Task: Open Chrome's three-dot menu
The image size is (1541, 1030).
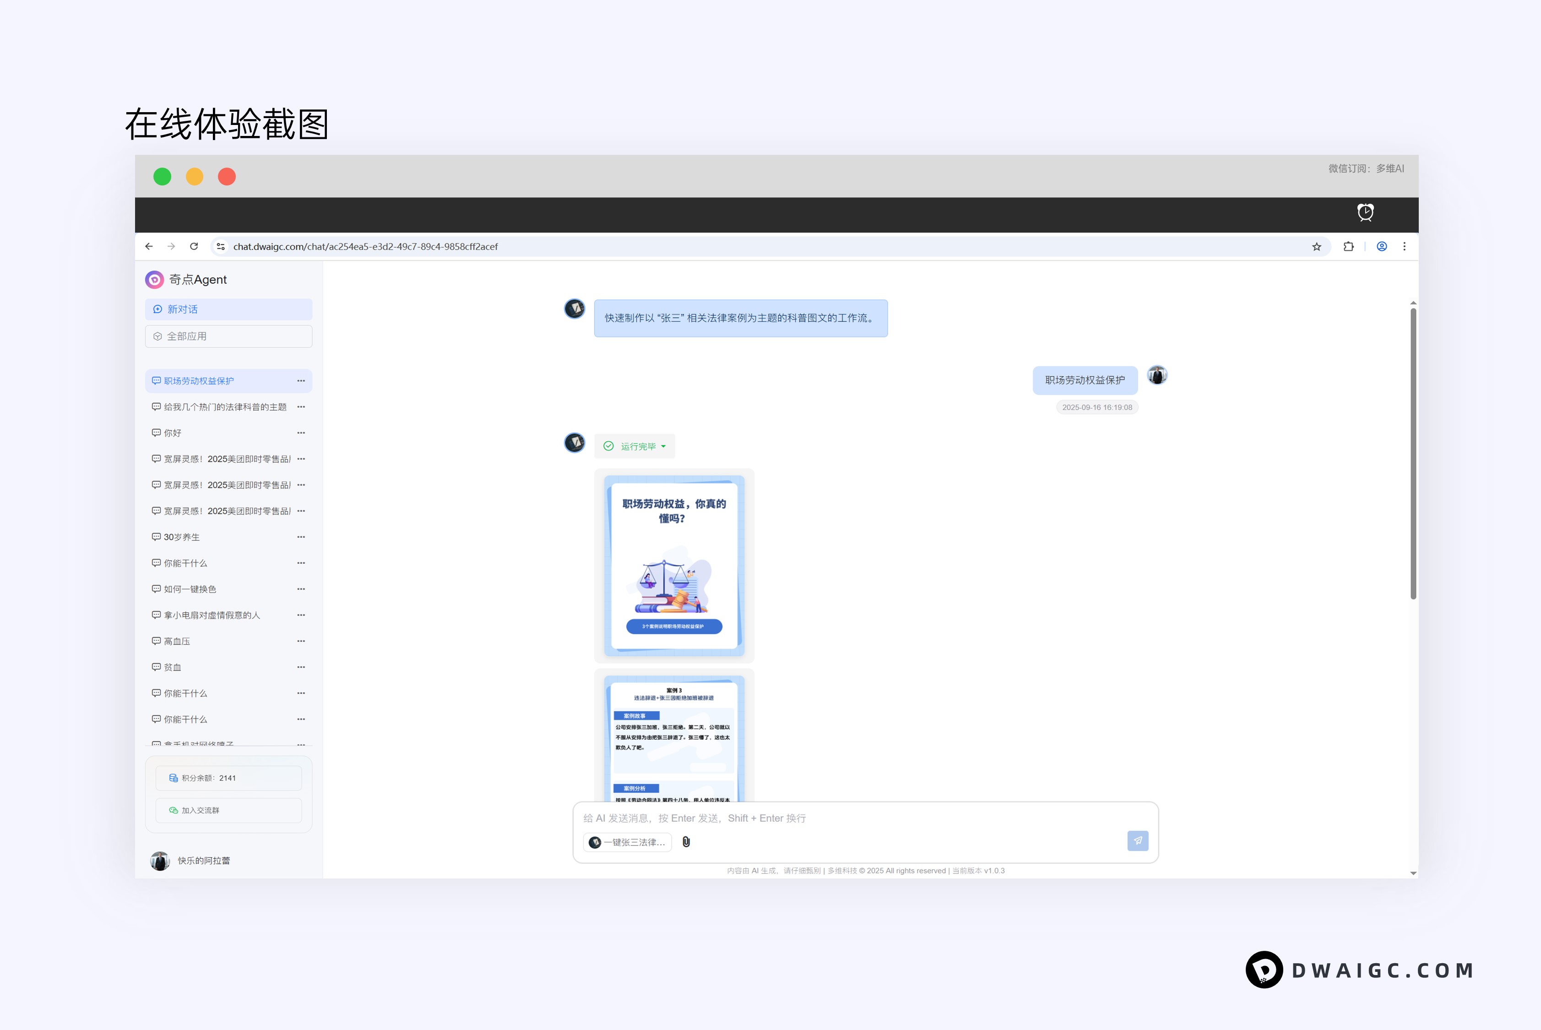Action: pyautogui.click(x=1405, y=246)
